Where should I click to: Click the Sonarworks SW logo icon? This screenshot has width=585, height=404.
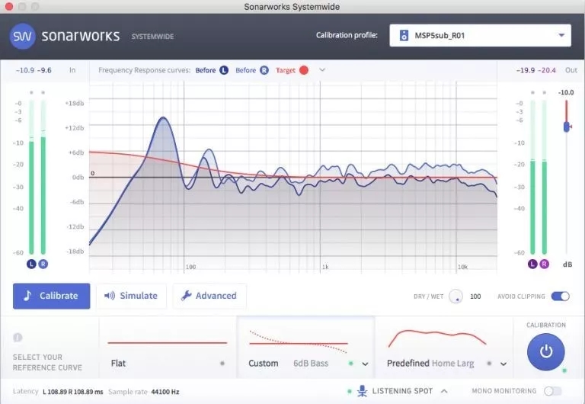(25, 35)
